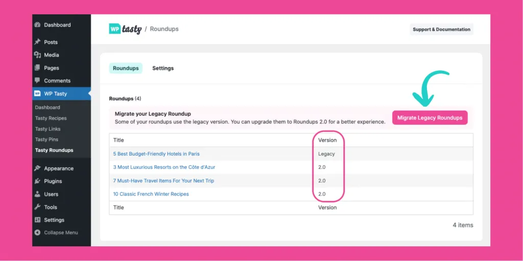Screen dimensions: 523x261
Task: Click the Pages document icon
Action: click(x=37, y=68)
